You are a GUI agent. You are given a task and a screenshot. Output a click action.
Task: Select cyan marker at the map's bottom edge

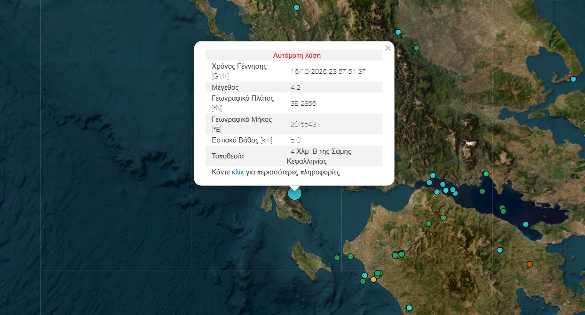(409, 307)
